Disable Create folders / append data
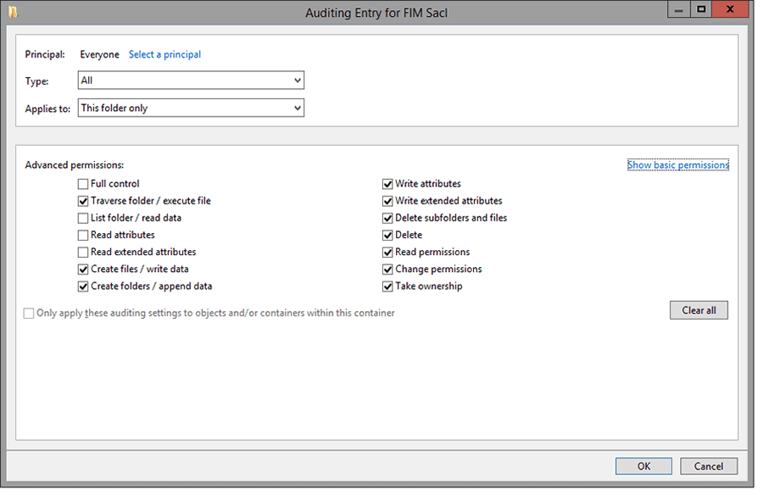 click(83, 286)
